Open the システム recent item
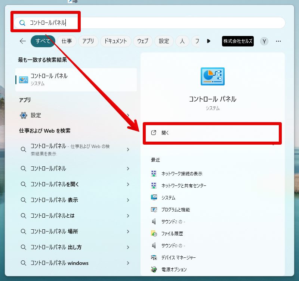 point(163,197)
